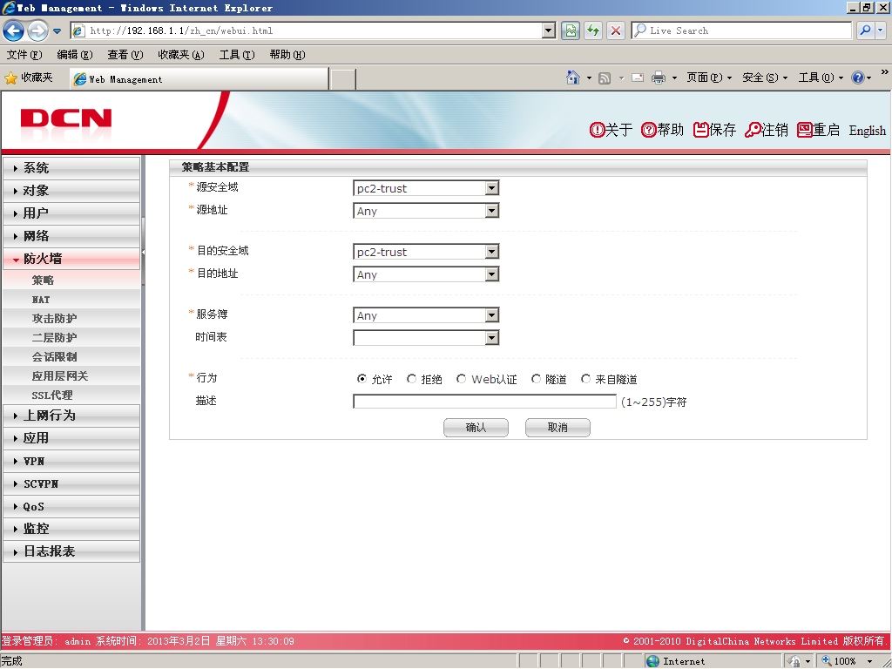Select the 隧道 (Tunnel) radio button
This screenshot has height=669, width=892.
tap(536, 378)
